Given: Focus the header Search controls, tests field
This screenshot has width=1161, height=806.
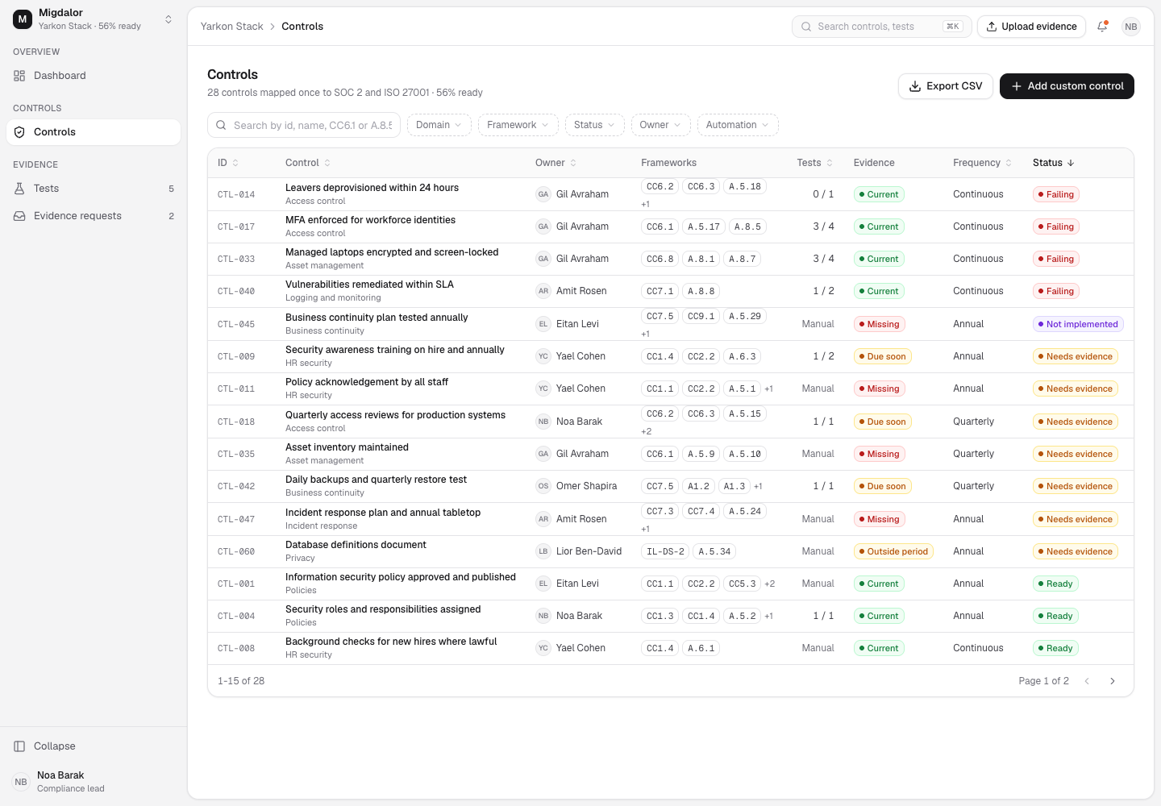Looking at the screenshot, I should click(x=882, y=27).
